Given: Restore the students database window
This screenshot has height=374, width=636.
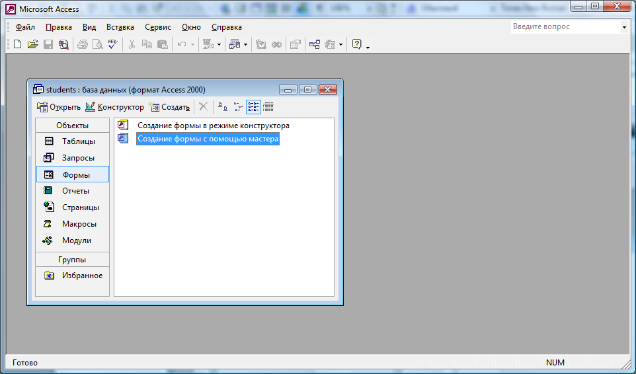Looking at the screenshot, I should [308, 90].
